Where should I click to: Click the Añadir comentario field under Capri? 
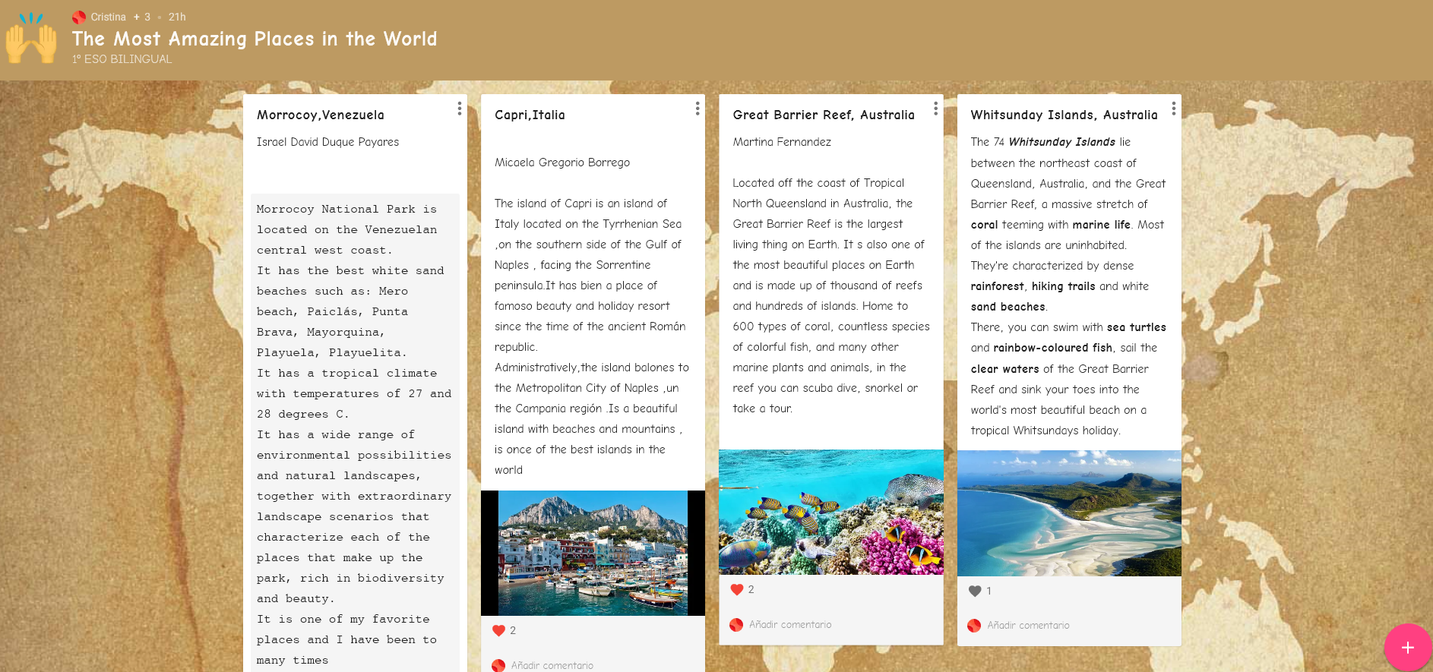[552, 665]
